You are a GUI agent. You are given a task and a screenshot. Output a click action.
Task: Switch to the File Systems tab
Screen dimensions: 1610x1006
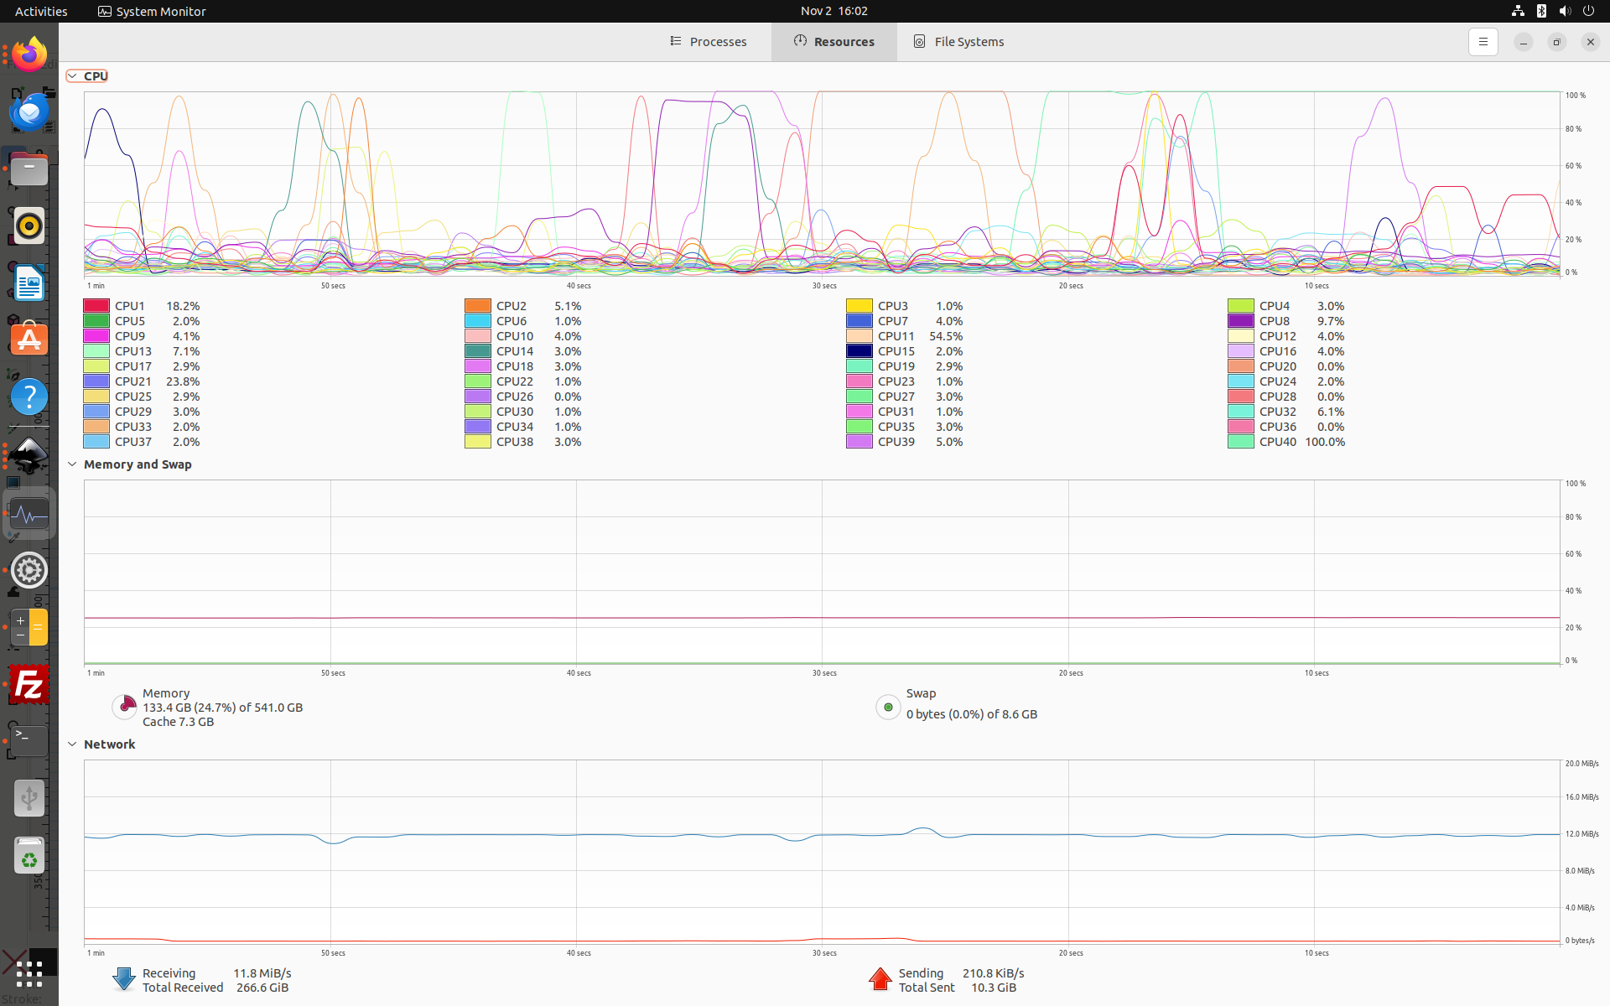(x=958, y=42)
